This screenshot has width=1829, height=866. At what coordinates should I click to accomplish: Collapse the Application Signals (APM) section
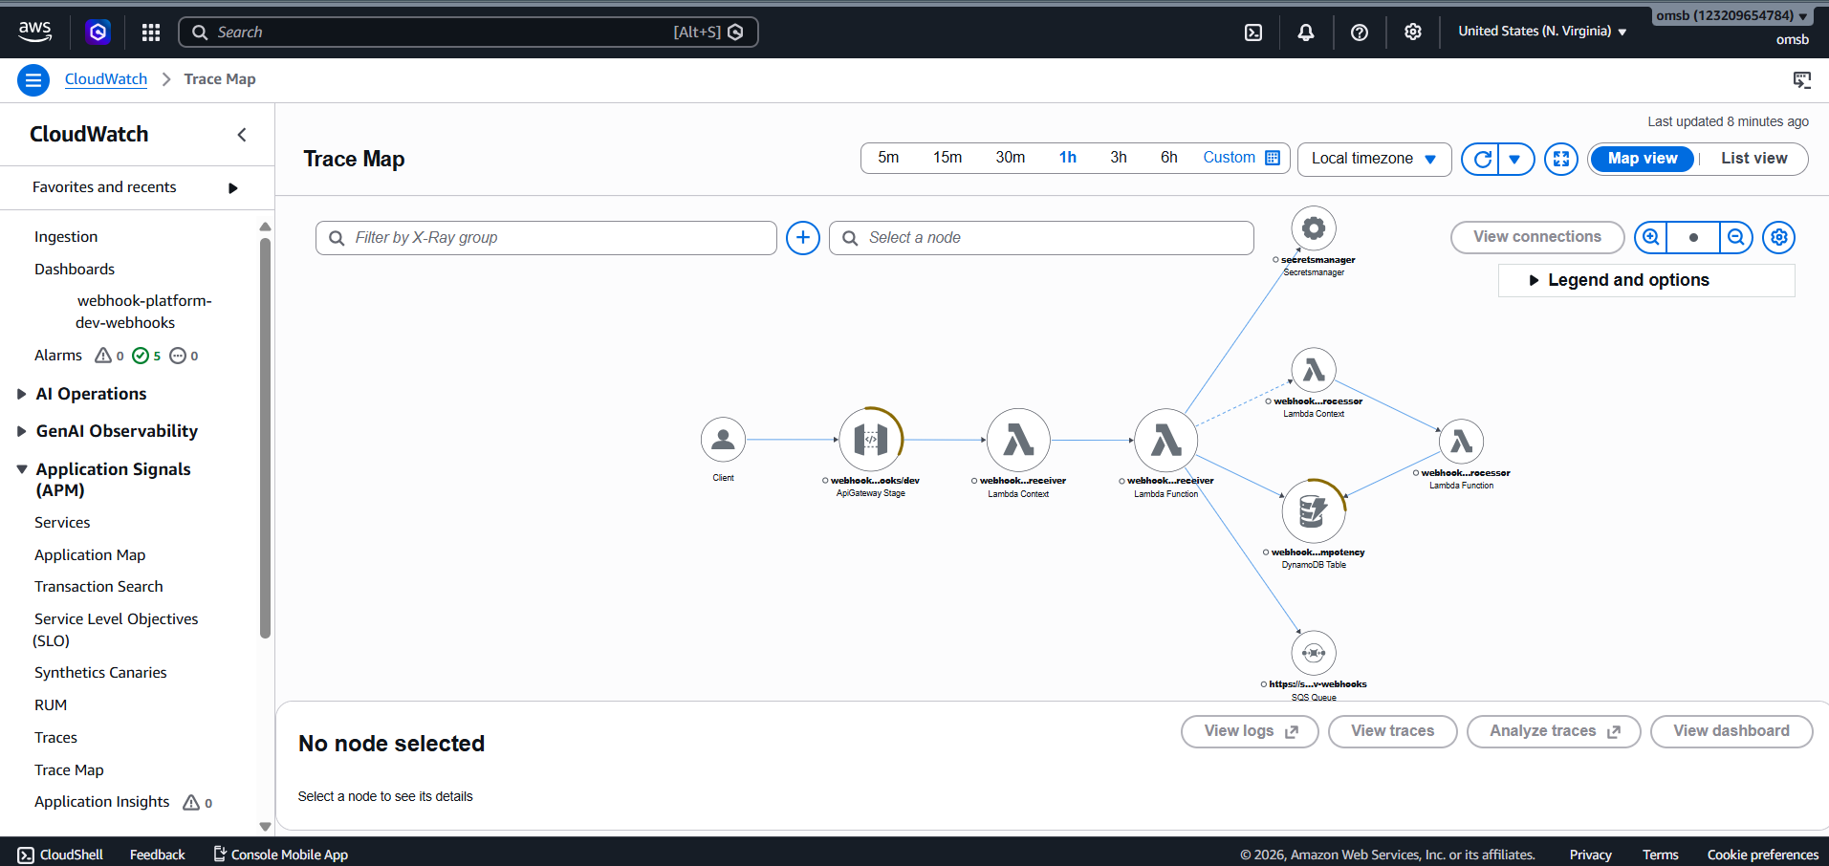coord(103,480)
